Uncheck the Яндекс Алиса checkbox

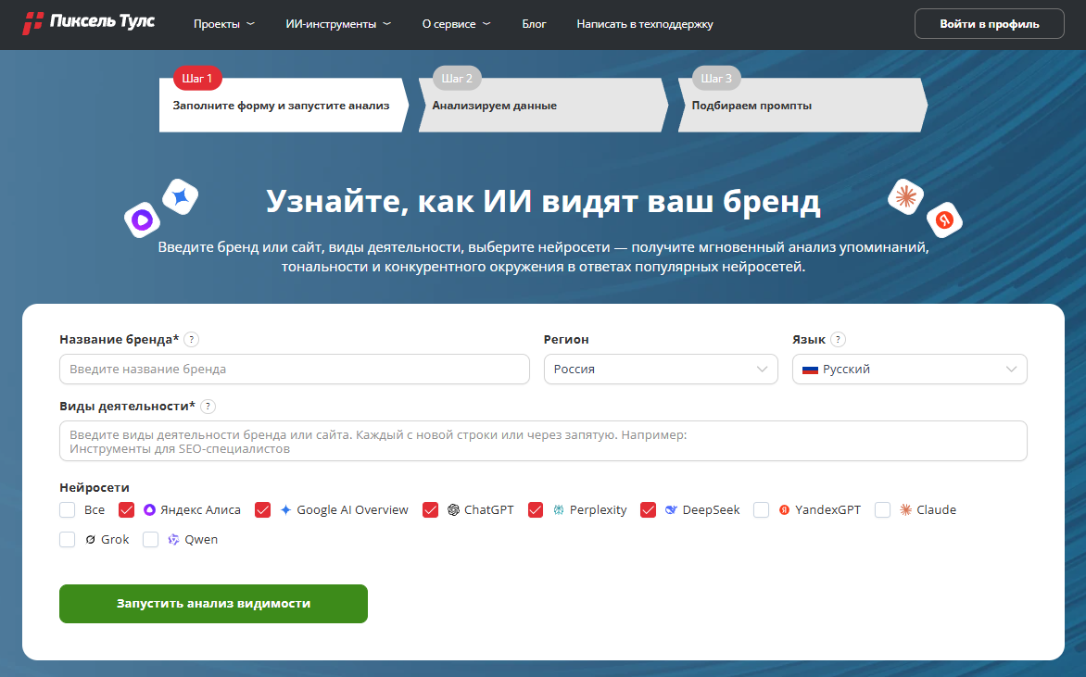coord(126,509)
